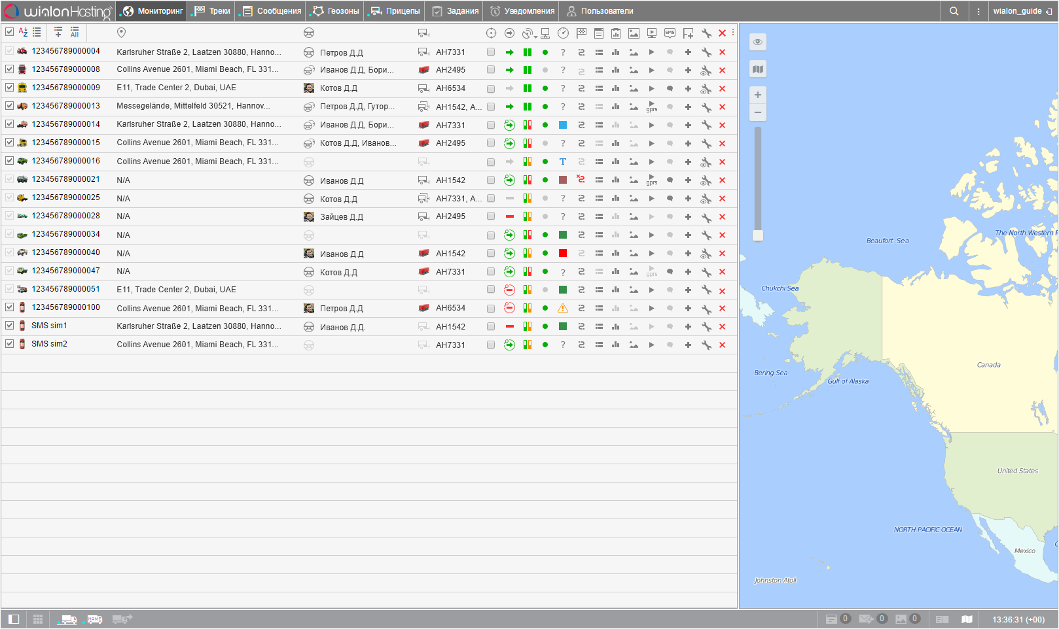Viewport: 1059px width, 629px height.
Task: Uncheck the checkbox for unit 123456789000008
Action: [9, 69]
